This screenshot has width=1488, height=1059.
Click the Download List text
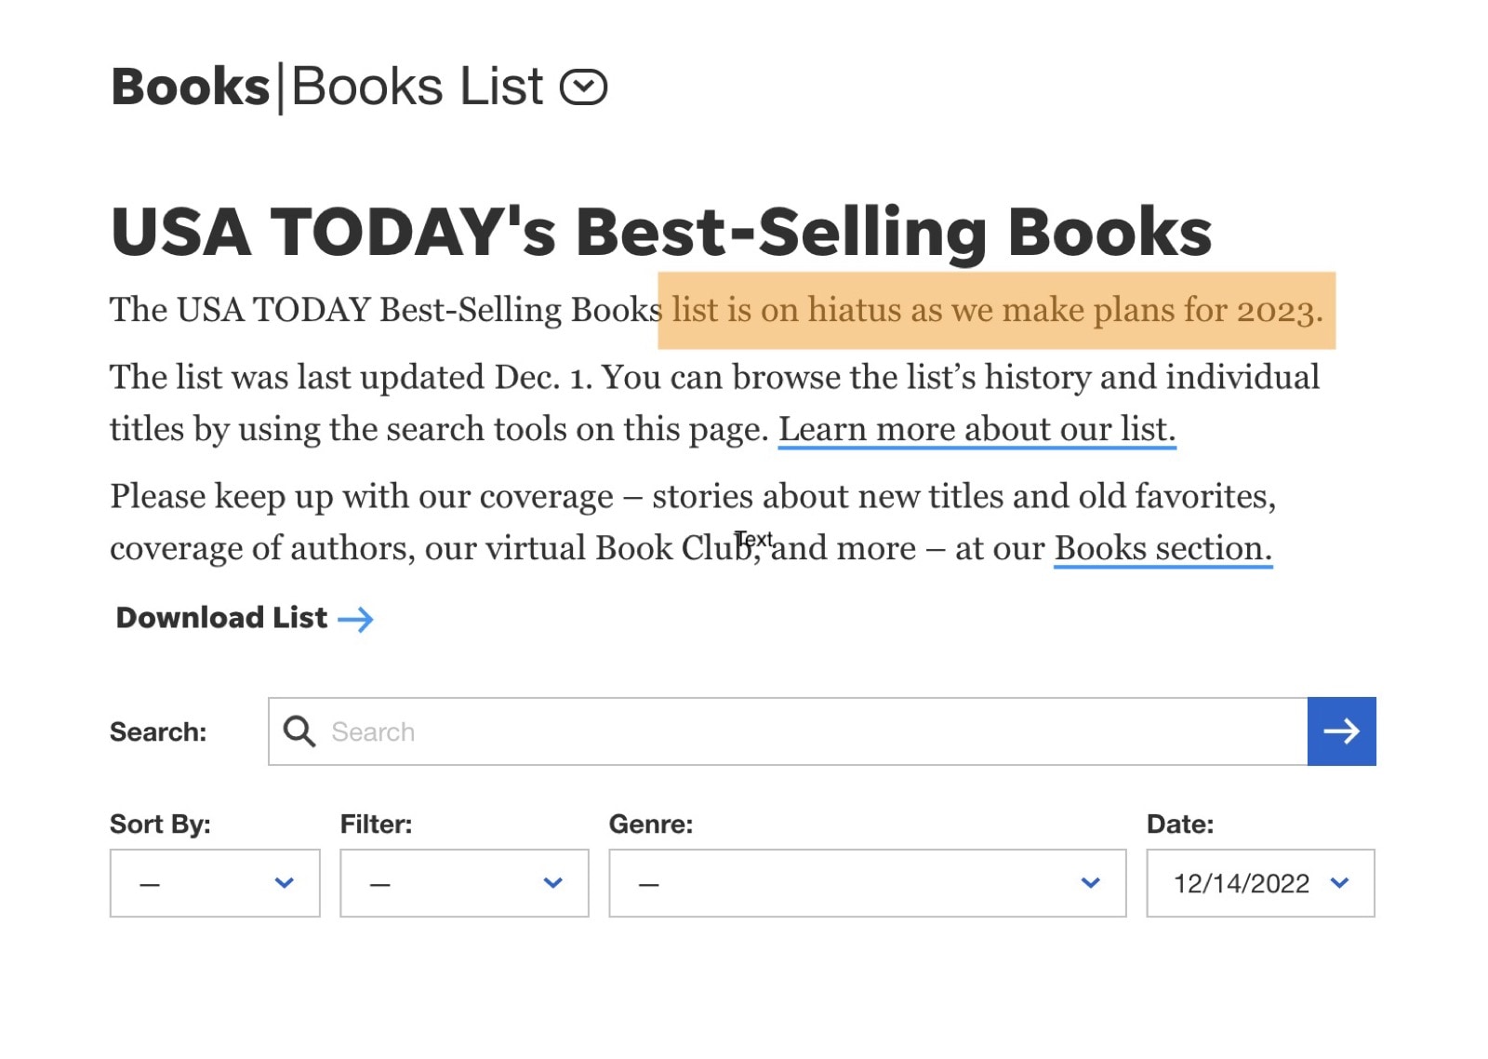click(221, 618)
